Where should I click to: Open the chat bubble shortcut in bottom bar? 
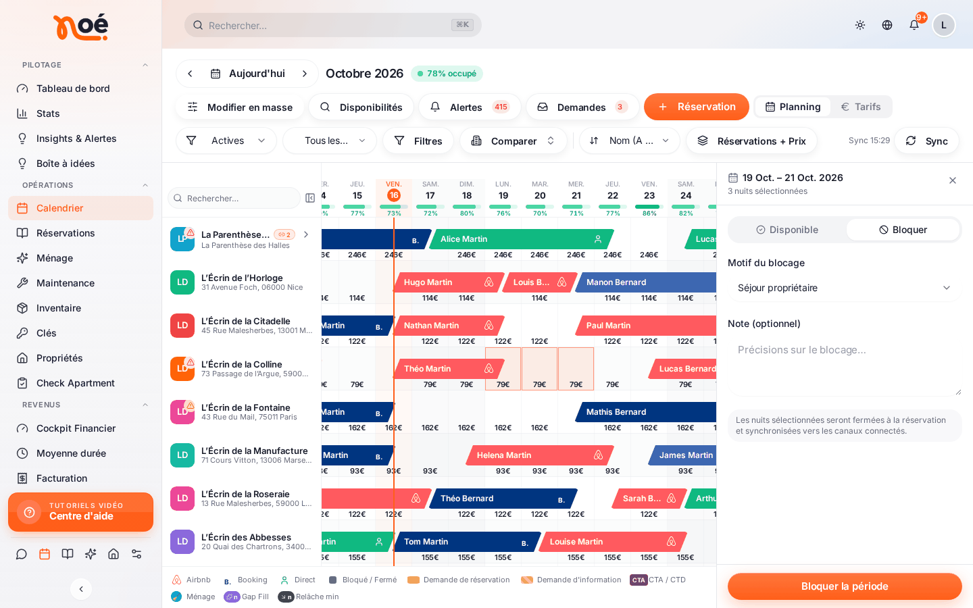click(22, 554)
